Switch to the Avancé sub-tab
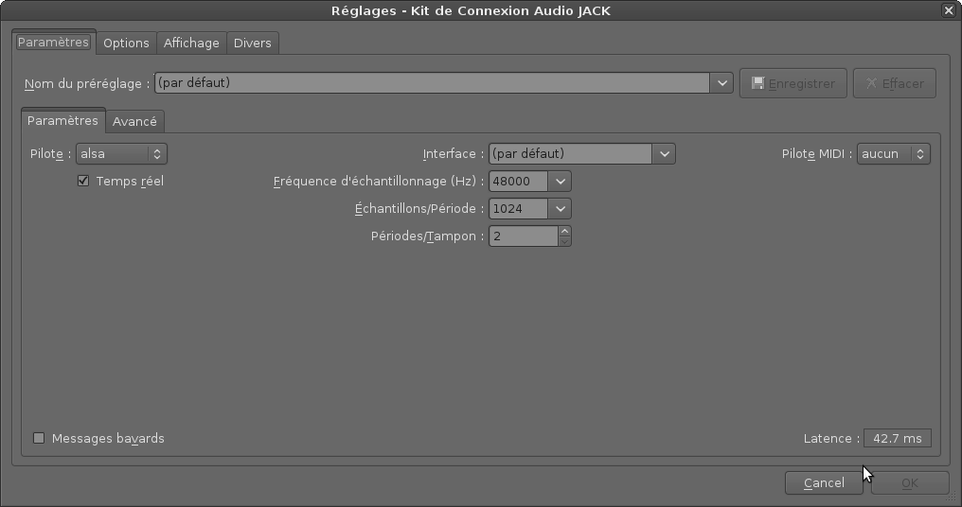Image resolution: width=962 pixels, height=507 pixels. 134,121
